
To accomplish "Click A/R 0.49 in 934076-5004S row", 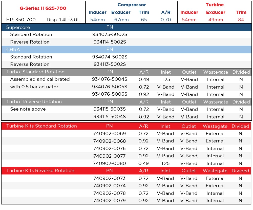I will tap(144, 79).
